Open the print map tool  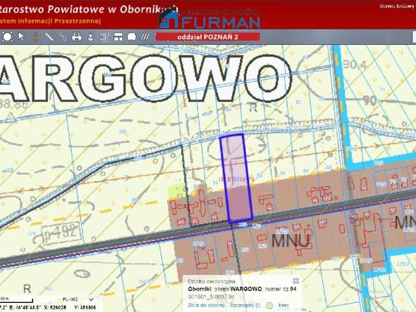pos(77,36)
